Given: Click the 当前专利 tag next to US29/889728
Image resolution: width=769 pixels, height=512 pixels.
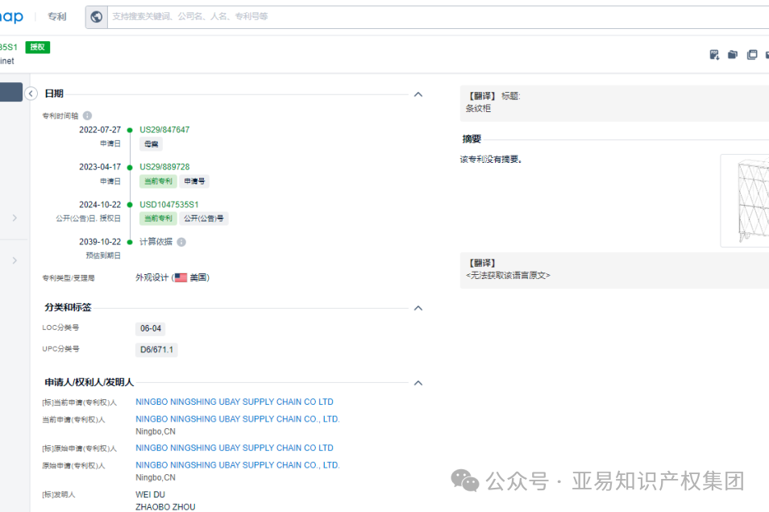Looking at the screenshot, I should coord(158,181).
